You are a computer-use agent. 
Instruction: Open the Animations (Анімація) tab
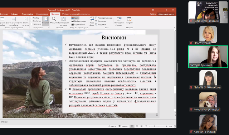tap(14, 14)
